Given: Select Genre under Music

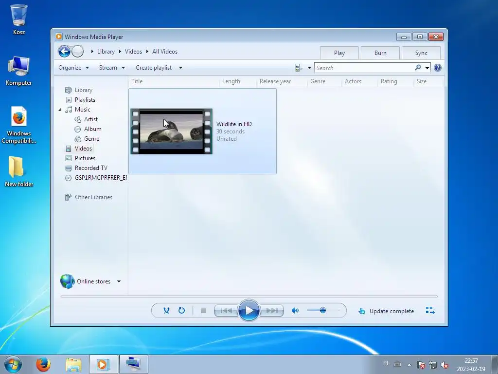Looking at the screenshot, I should [x=91, y=139].
